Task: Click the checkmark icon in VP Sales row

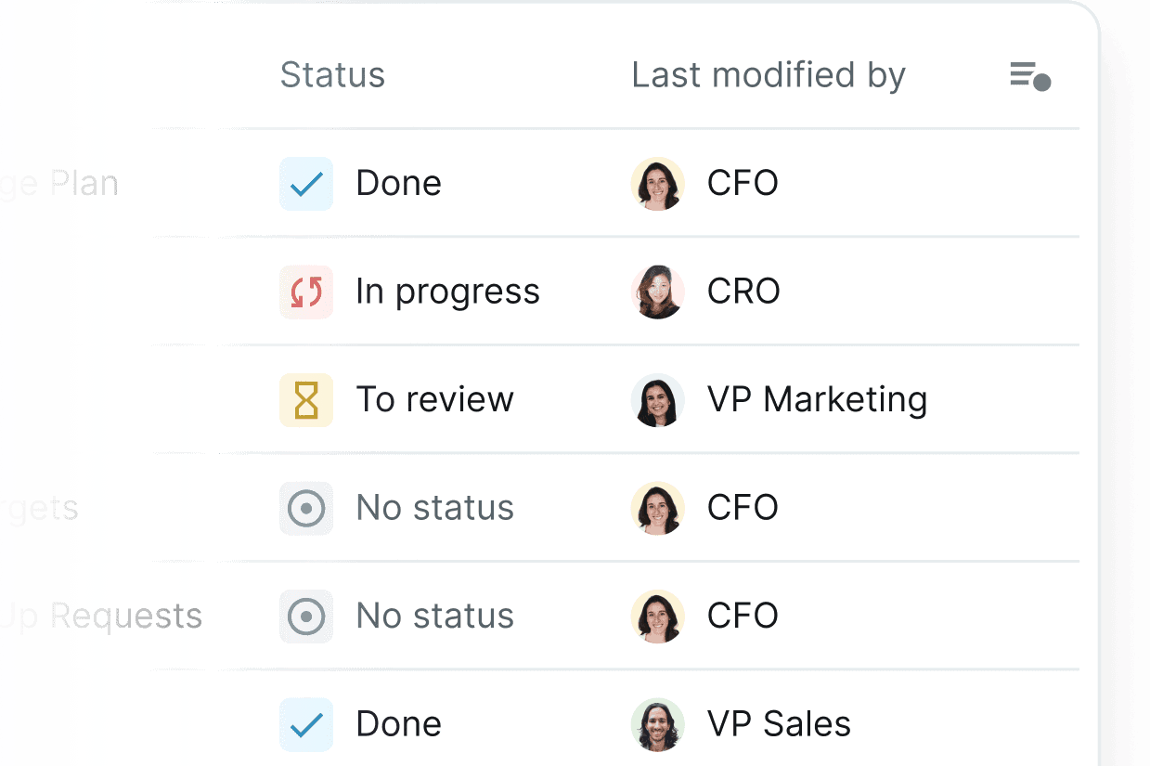Action: (306, 724)
